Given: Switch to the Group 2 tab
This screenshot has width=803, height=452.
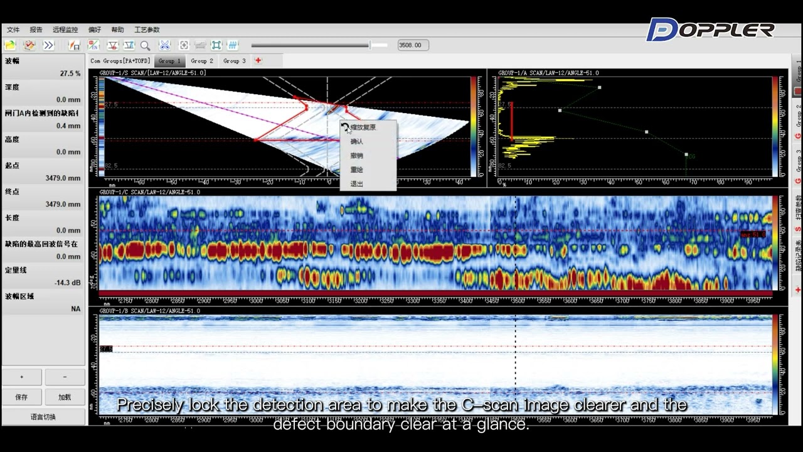Looking at the screenshot, I should click(x=202, y=61).
